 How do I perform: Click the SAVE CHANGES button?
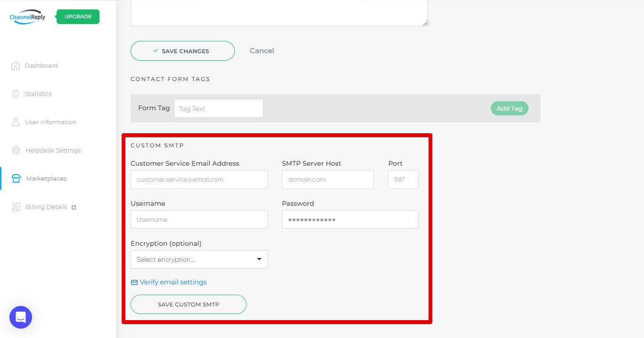pyautogui.click(x=182, y=51)
